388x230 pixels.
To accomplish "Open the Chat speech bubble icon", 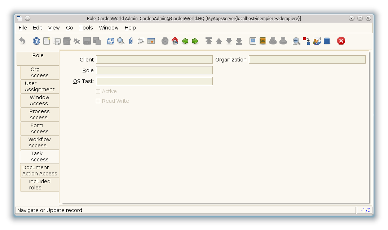I will point(141,41).
